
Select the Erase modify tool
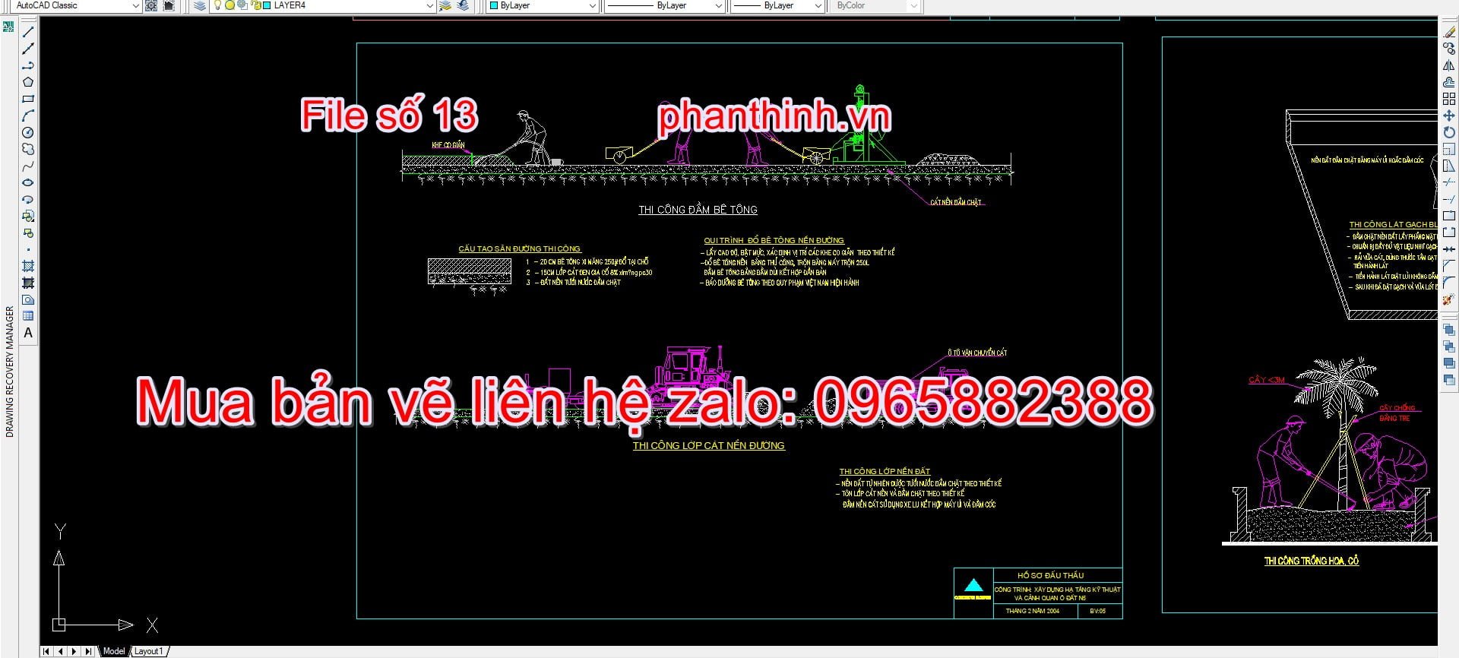pyautogui.click(x=1449, y=32)
